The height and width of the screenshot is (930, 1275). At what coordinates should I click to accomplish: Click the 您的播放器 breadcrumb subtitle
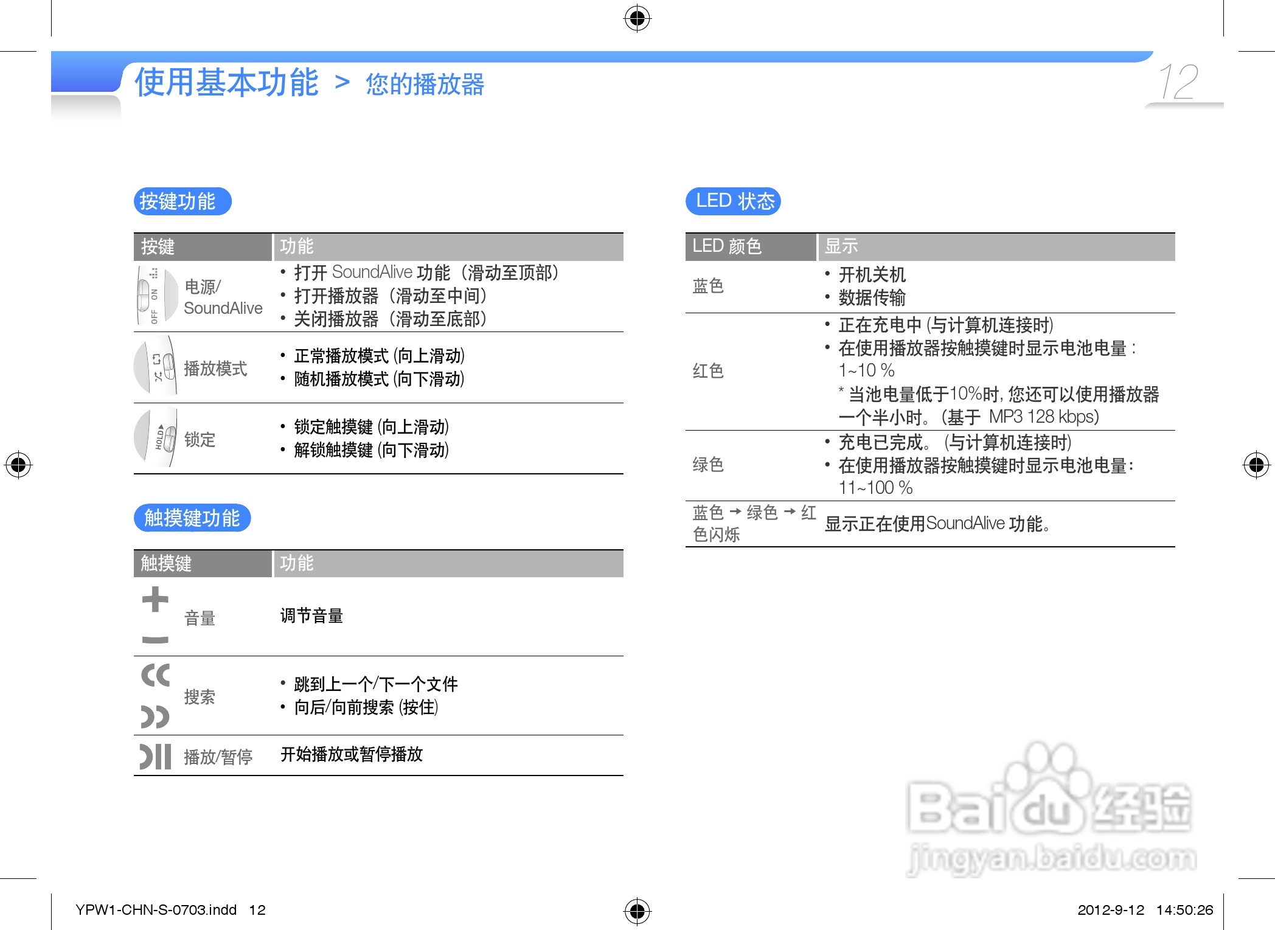click(425, 85)
